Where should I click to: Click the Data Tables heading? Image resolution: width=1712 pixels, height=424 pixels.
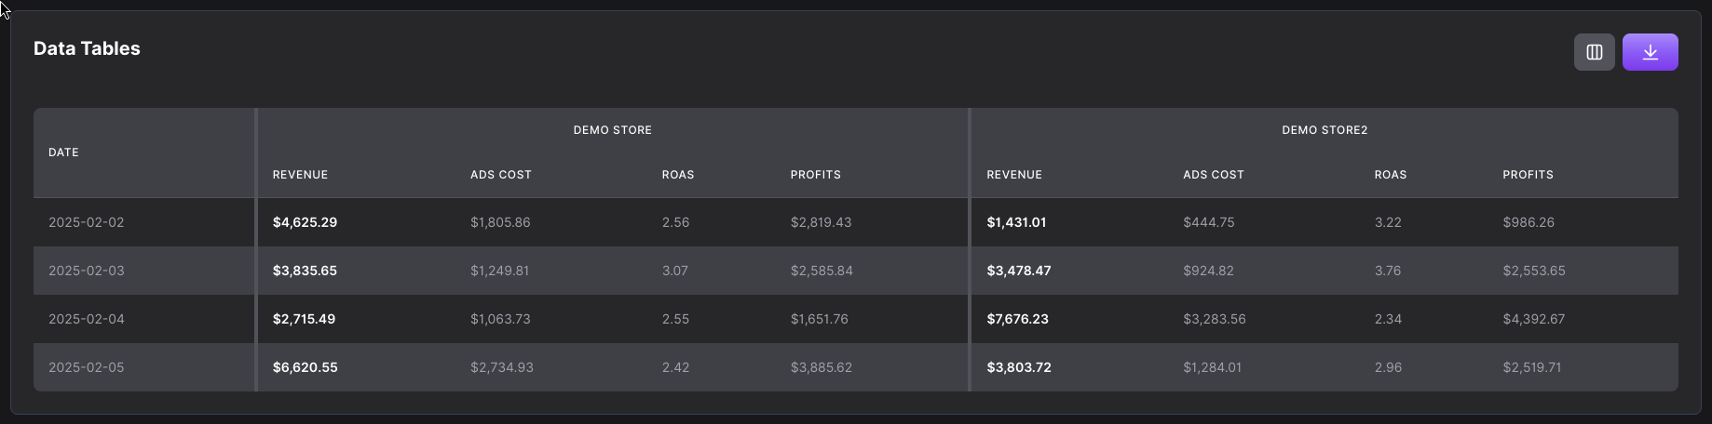coord(87,48)
